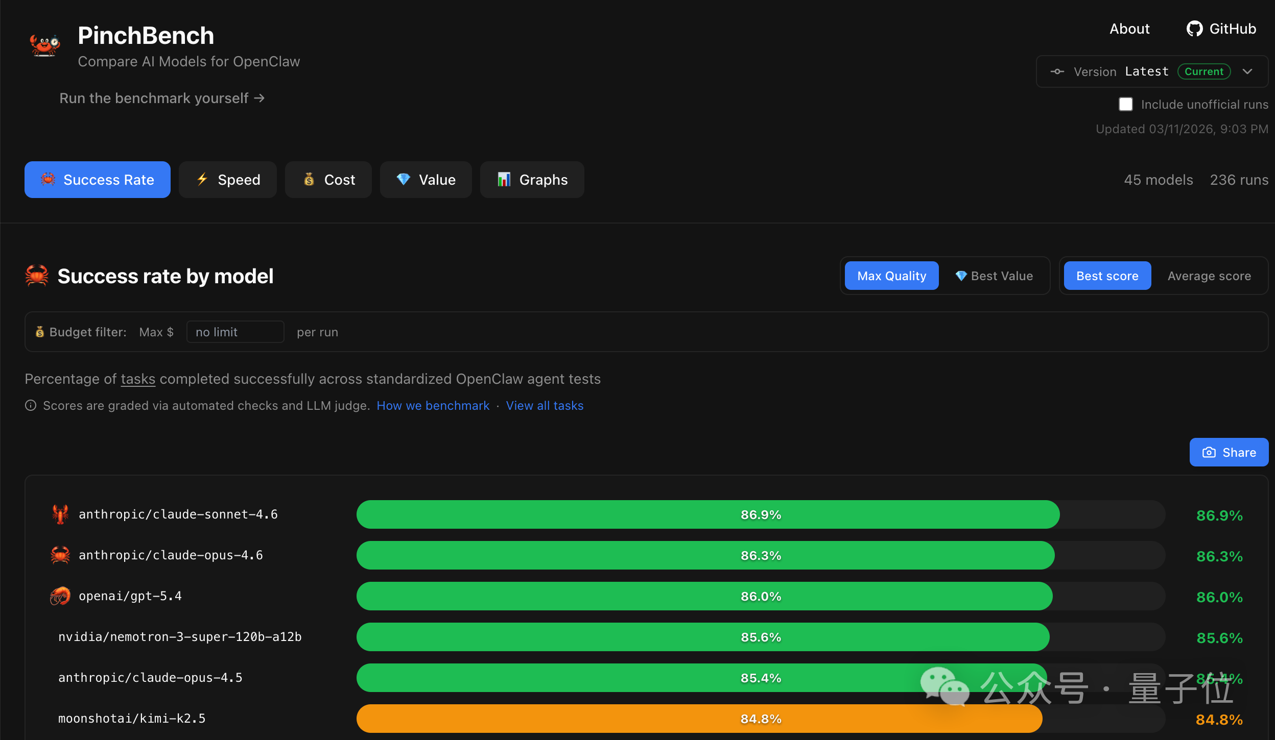Click the crab emoji beside Success rate heading
This screenshot has height=740, width=1275.
tap(37, 276)
